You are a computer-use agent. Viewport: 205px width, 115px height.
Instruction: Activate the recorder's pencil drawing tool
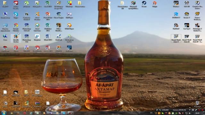pos(196,110)
